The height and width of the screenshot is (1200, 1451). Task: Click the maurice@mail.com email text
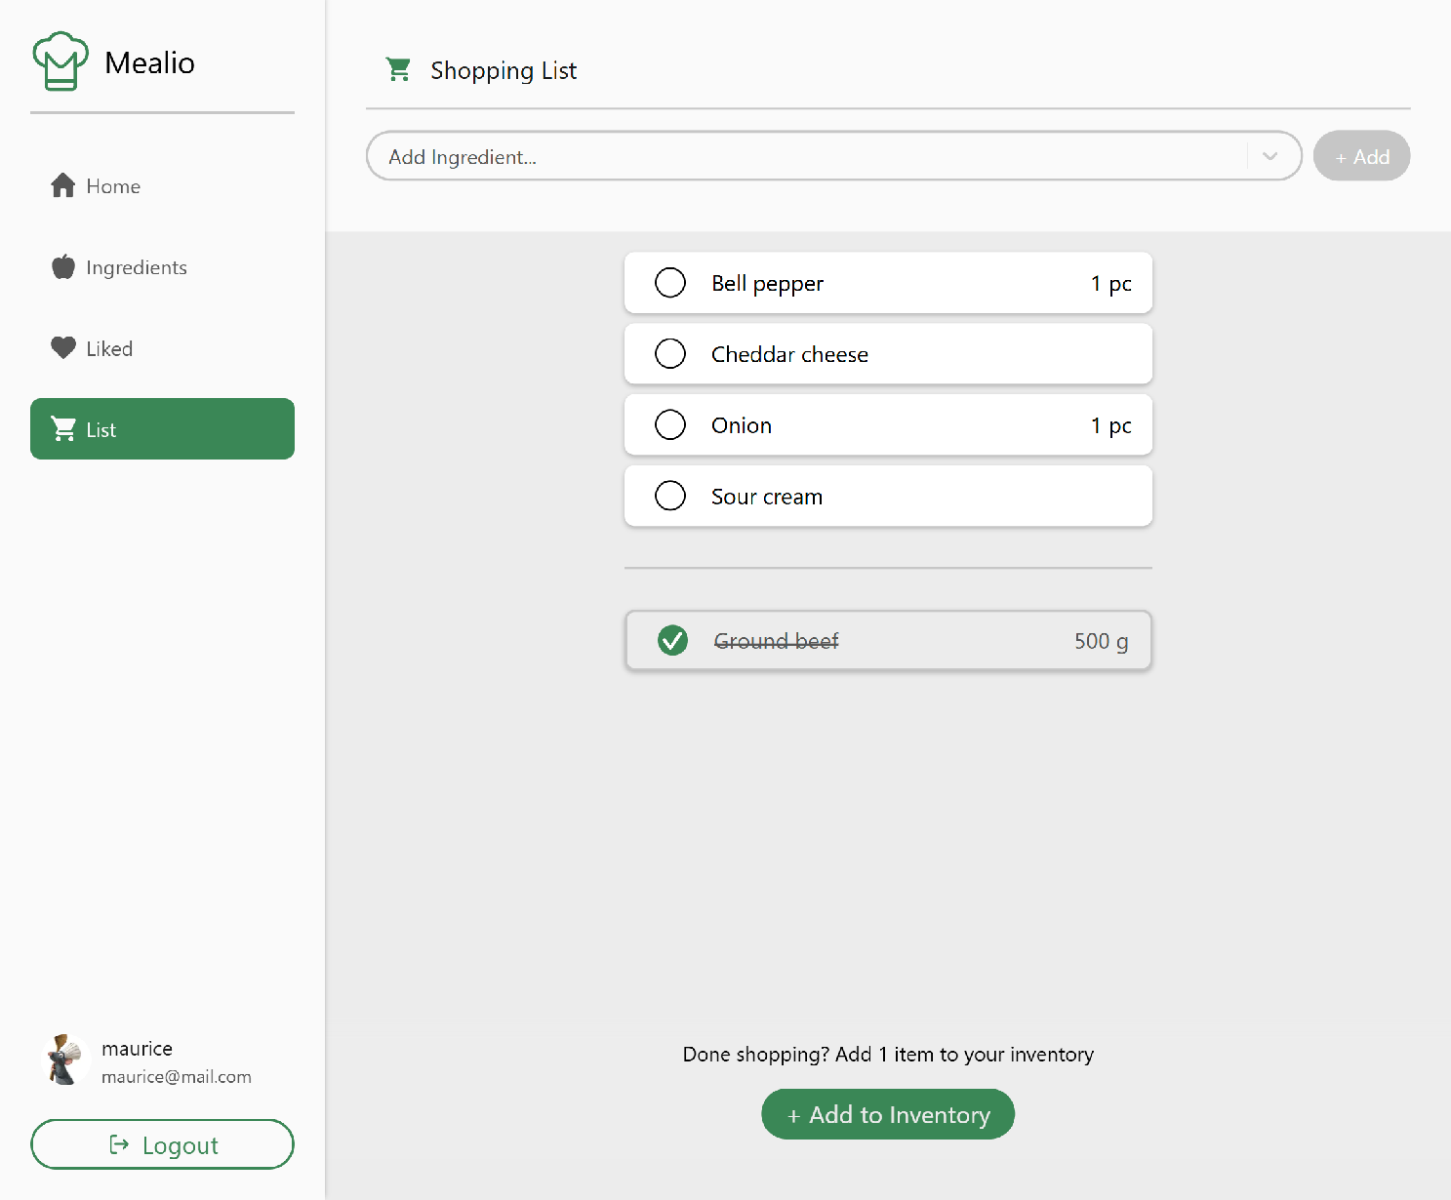177,1077
